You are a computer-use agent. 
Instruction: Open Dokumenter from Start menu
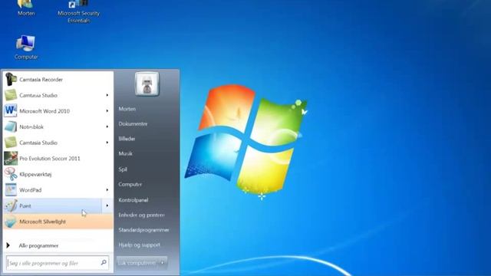(x=133, y=124)
